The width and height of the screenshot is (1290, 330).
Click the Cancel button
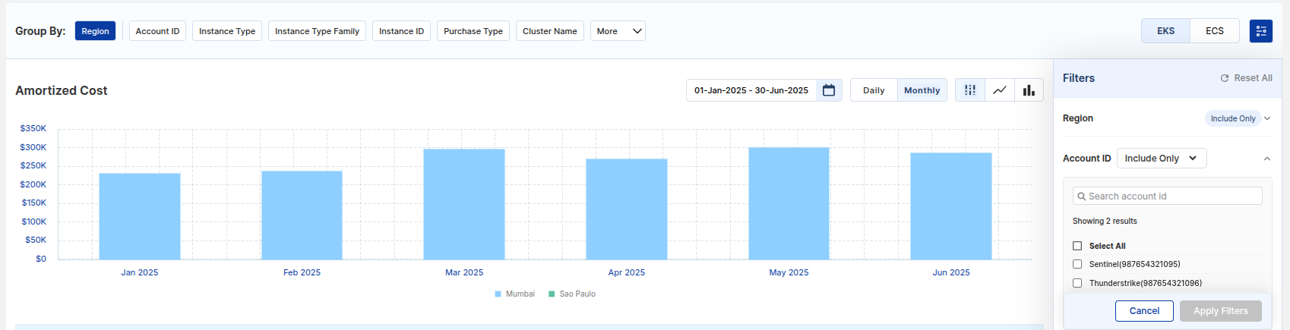1144,311
